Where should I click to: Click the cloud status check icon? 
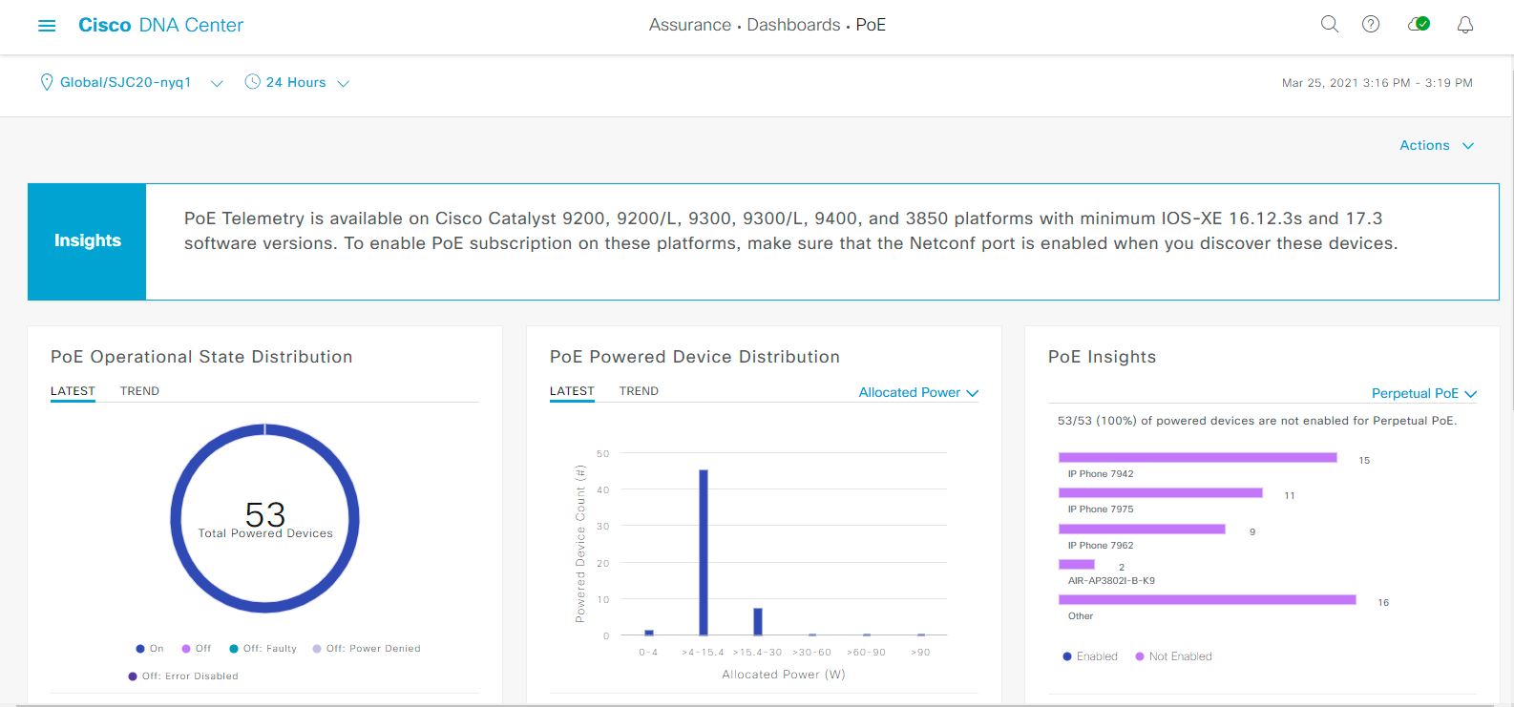click(x=1419, y=25)
